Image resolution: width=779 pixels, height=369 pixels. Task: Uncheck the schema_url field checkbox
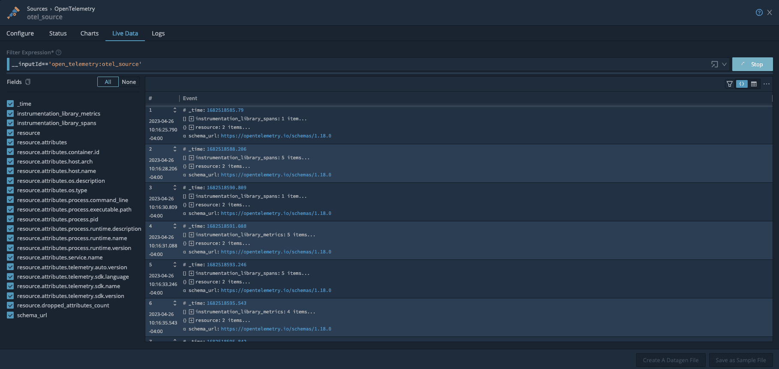[10, 315]
